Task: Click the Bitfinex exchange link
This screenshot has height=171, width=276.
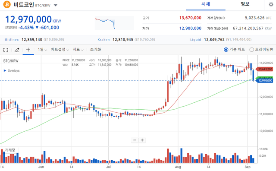Action: pyautogui.click(x=12, y=40)
